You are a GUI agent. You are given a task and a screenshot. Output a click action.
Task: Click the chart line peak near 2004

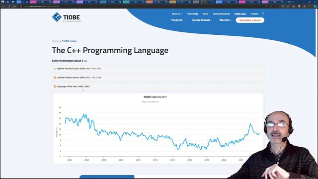coord(84,114)
